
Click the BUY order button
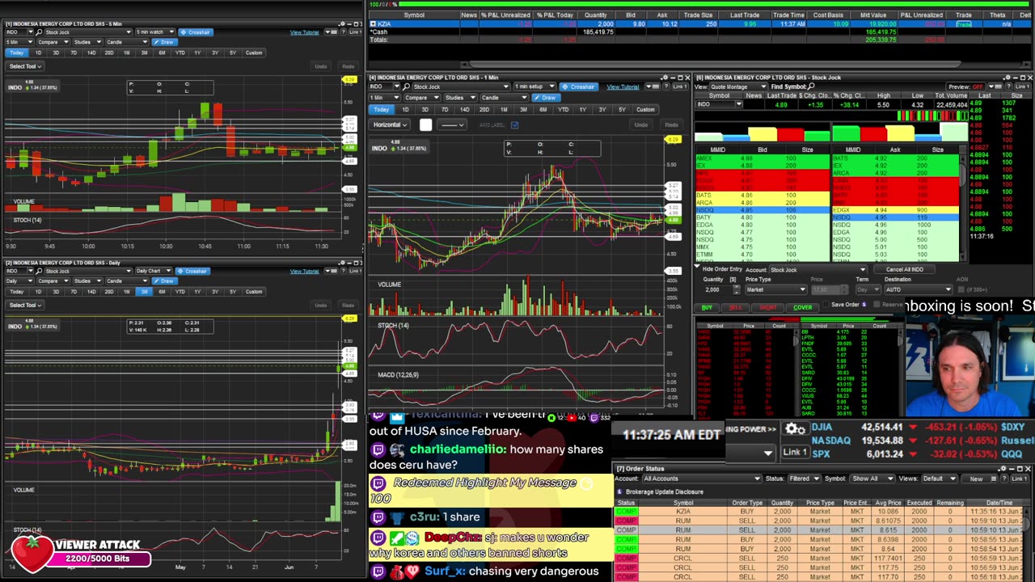[x=707, y=307]
